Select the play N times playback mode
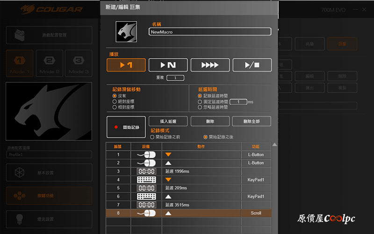374x234 pixels. click(x=168, y=65)
